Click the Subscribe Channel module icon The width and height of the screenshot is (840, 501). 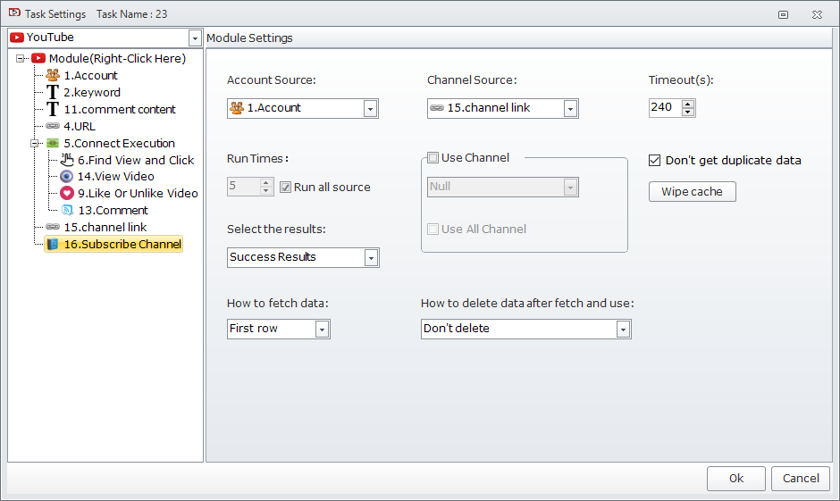coord(53,244)
